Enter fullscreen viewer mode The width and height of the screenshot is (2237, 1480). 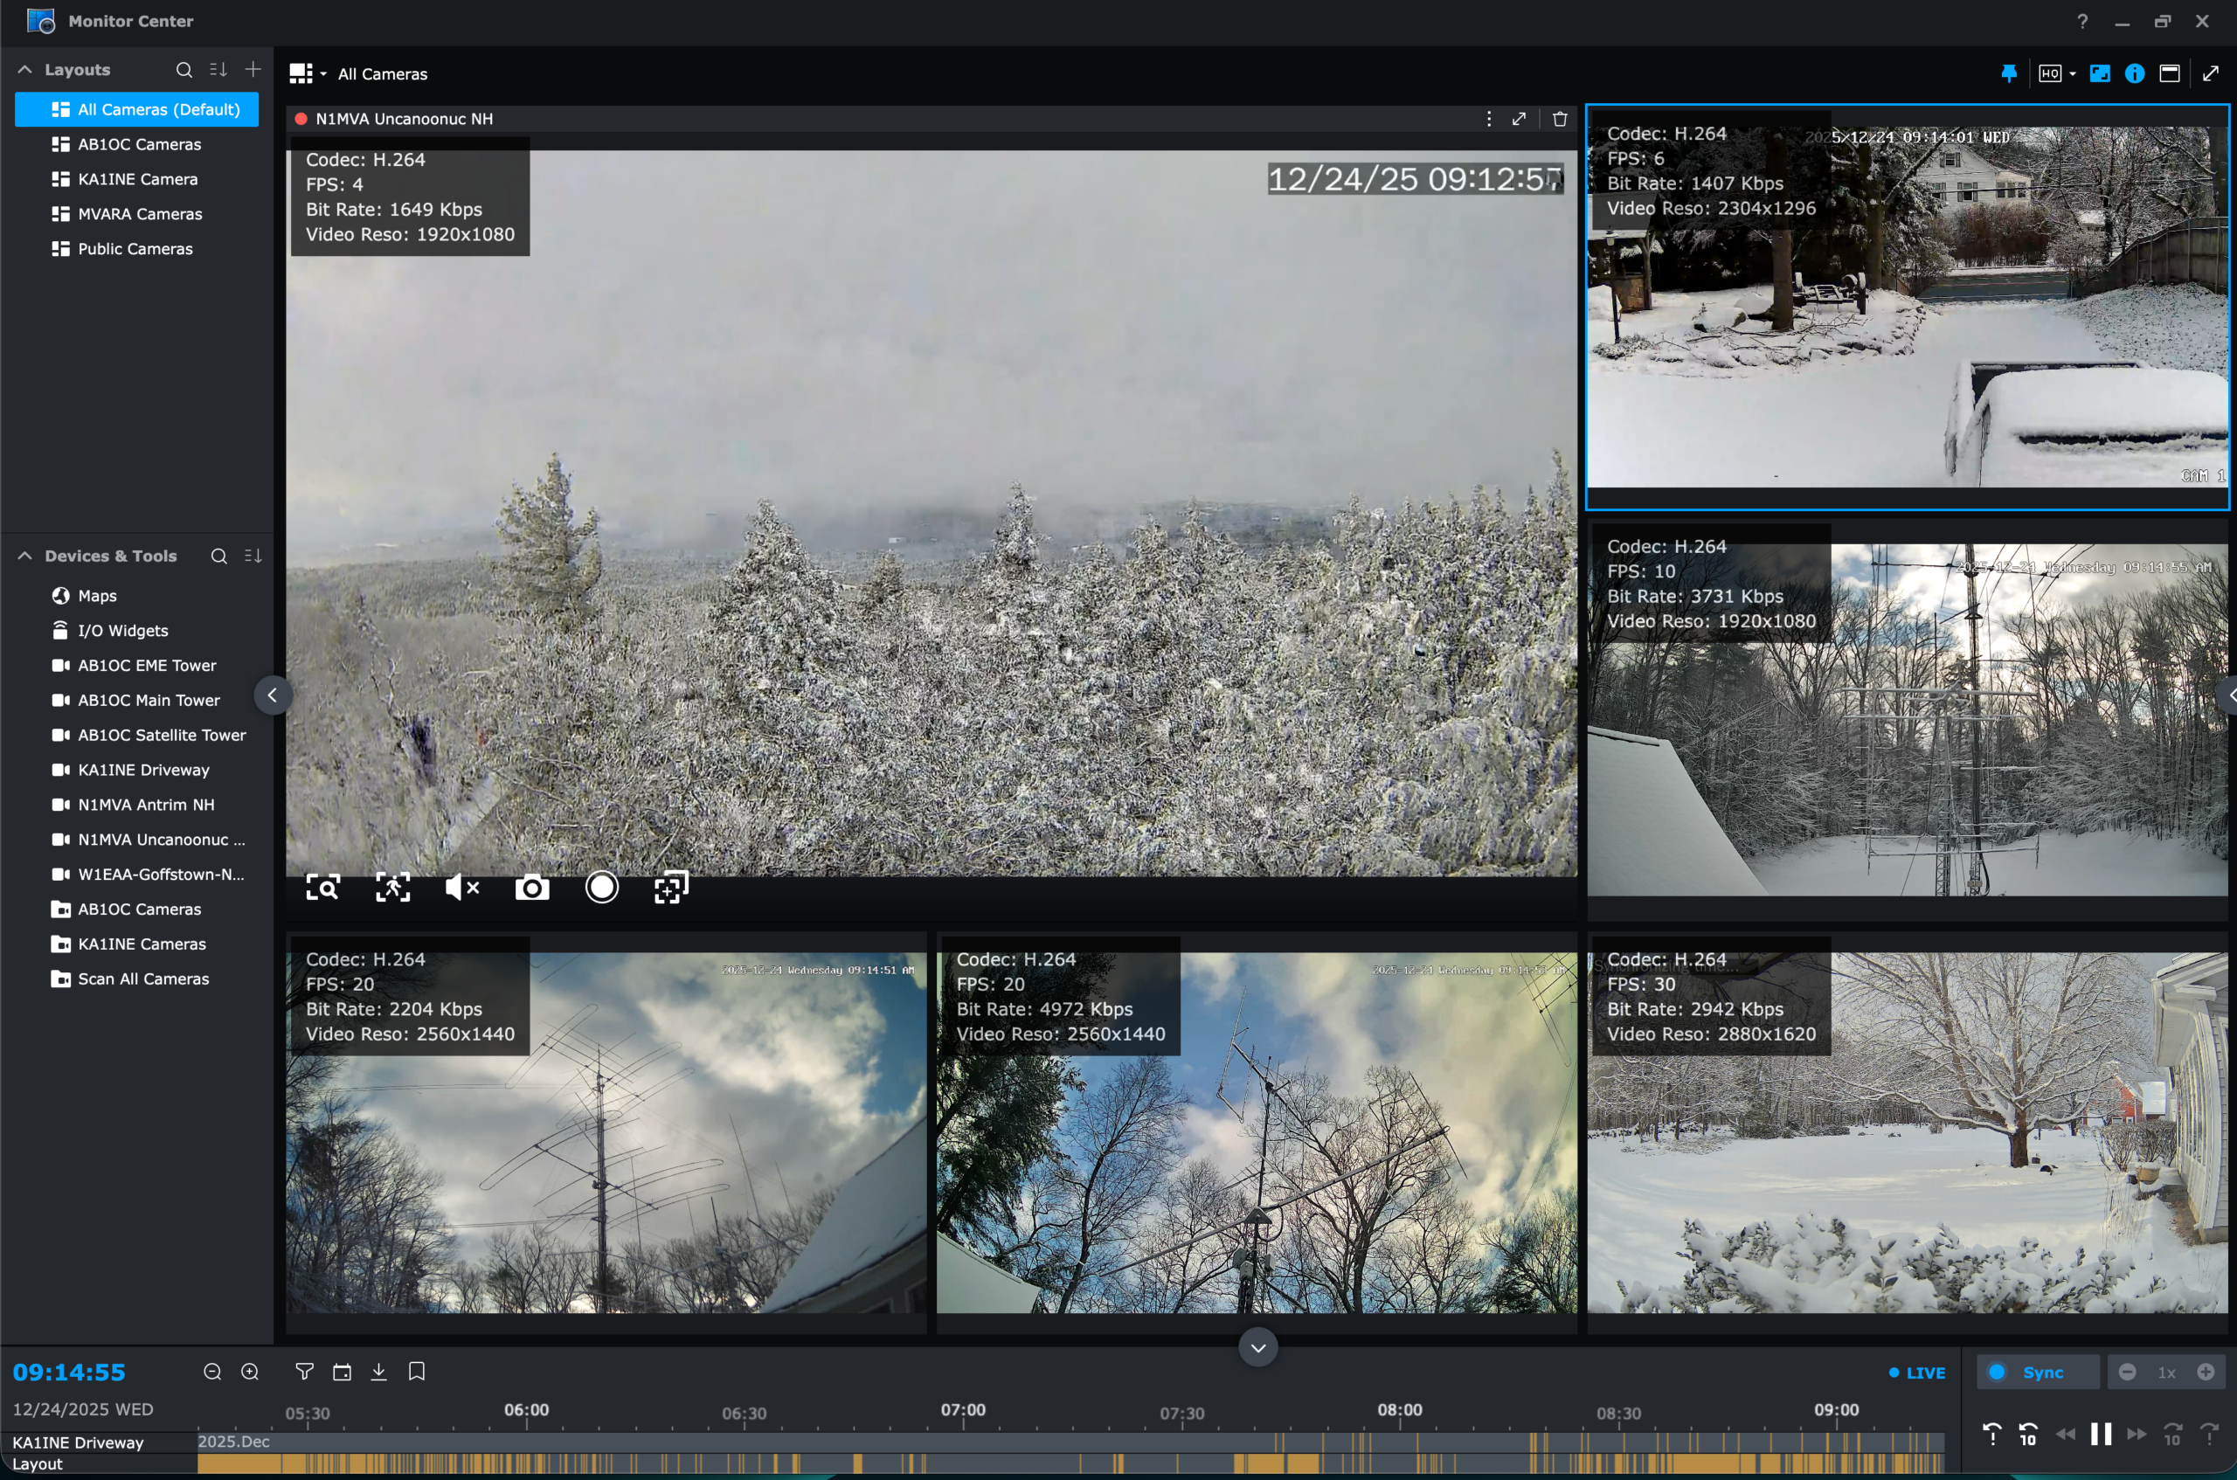(x=2210, y=73)
